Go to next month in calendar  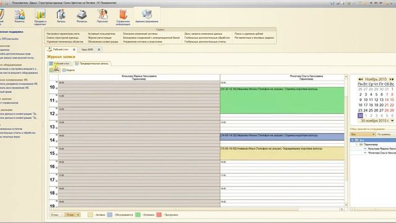coord(392,79)
